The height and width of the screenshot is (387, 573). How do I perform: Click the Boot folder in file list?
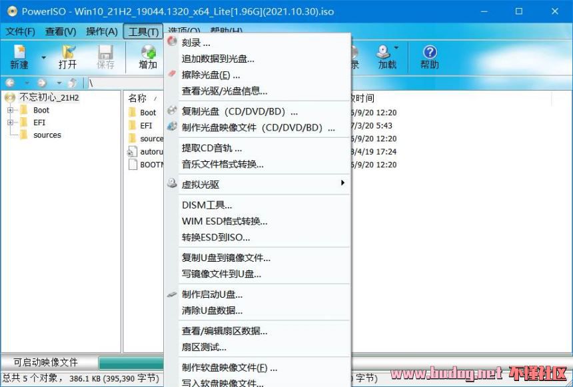point(148,113)
